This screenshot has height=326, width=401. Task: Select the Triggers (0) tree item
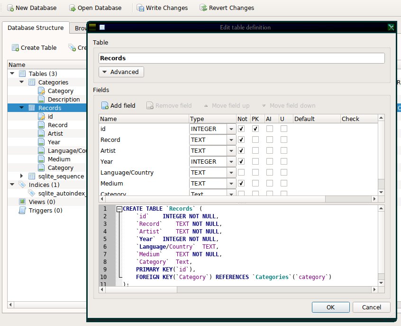click(45, 211)
